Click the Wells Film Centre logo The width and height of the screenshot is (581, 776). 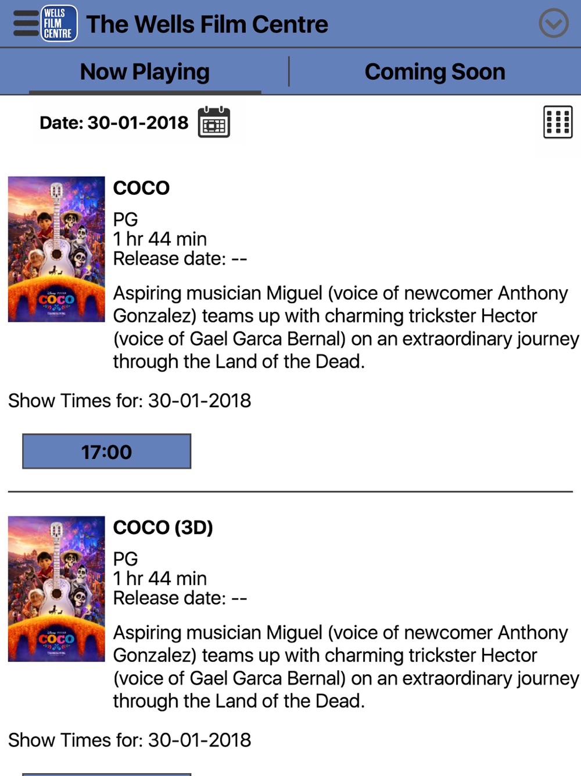(59, 24)
